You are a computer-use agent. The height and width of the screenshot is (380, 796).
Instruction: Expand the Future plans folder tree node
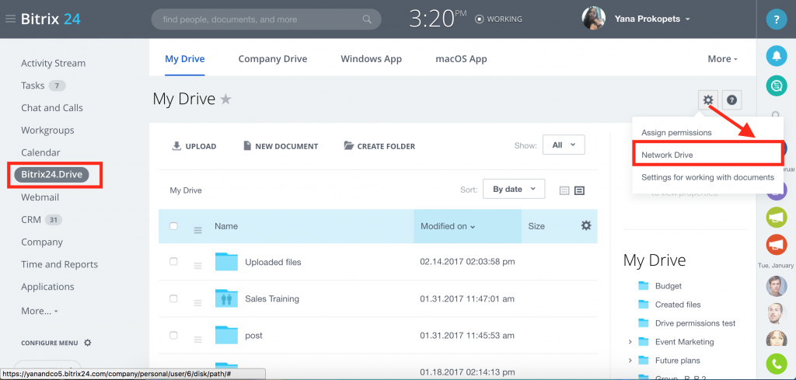[630, 361]
